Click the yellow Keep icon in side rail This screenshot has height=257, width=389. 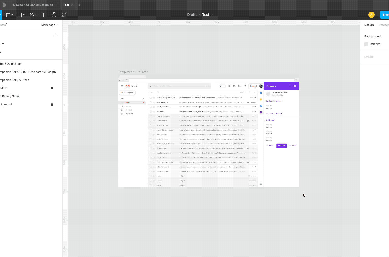(x=261, y=100)
